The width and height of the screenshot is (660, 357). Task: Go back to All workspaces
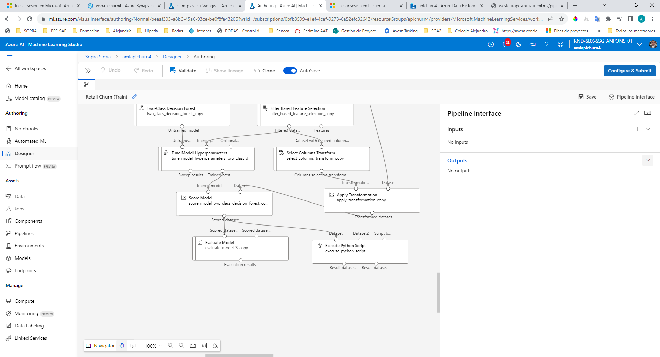tap(26, 68)
